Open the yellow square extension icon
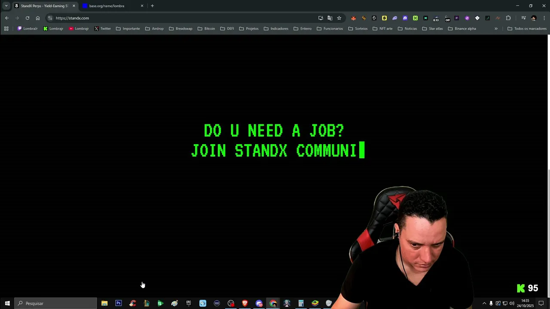 pyautogui.click(x=384, y=18)
